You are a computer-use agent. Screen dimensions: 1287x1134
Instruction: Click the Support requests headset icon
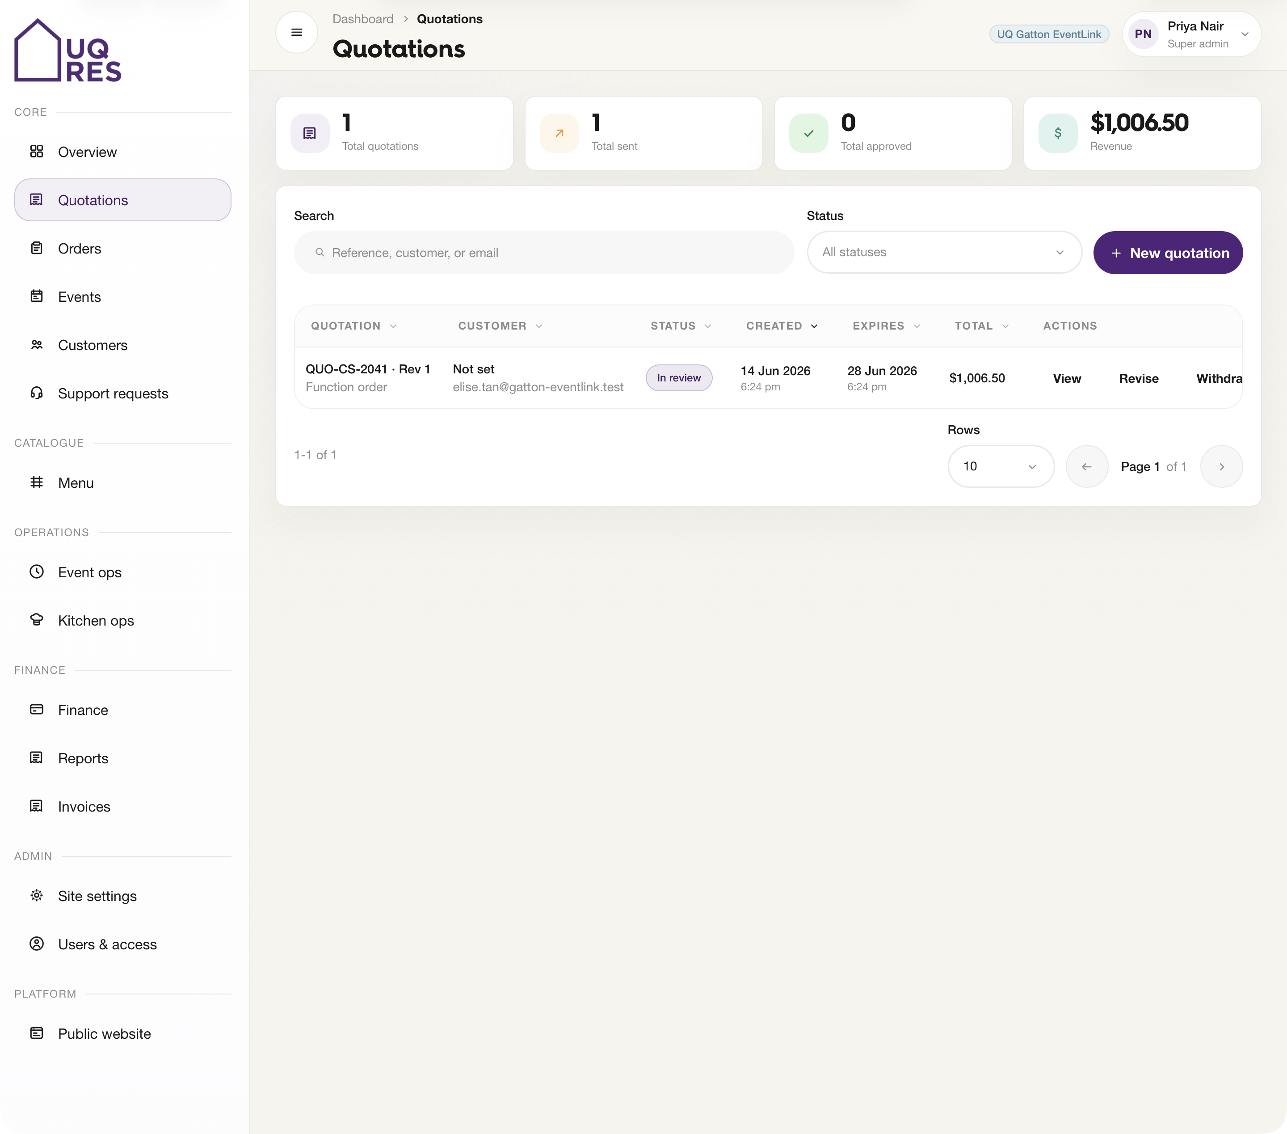coord(37,393)
